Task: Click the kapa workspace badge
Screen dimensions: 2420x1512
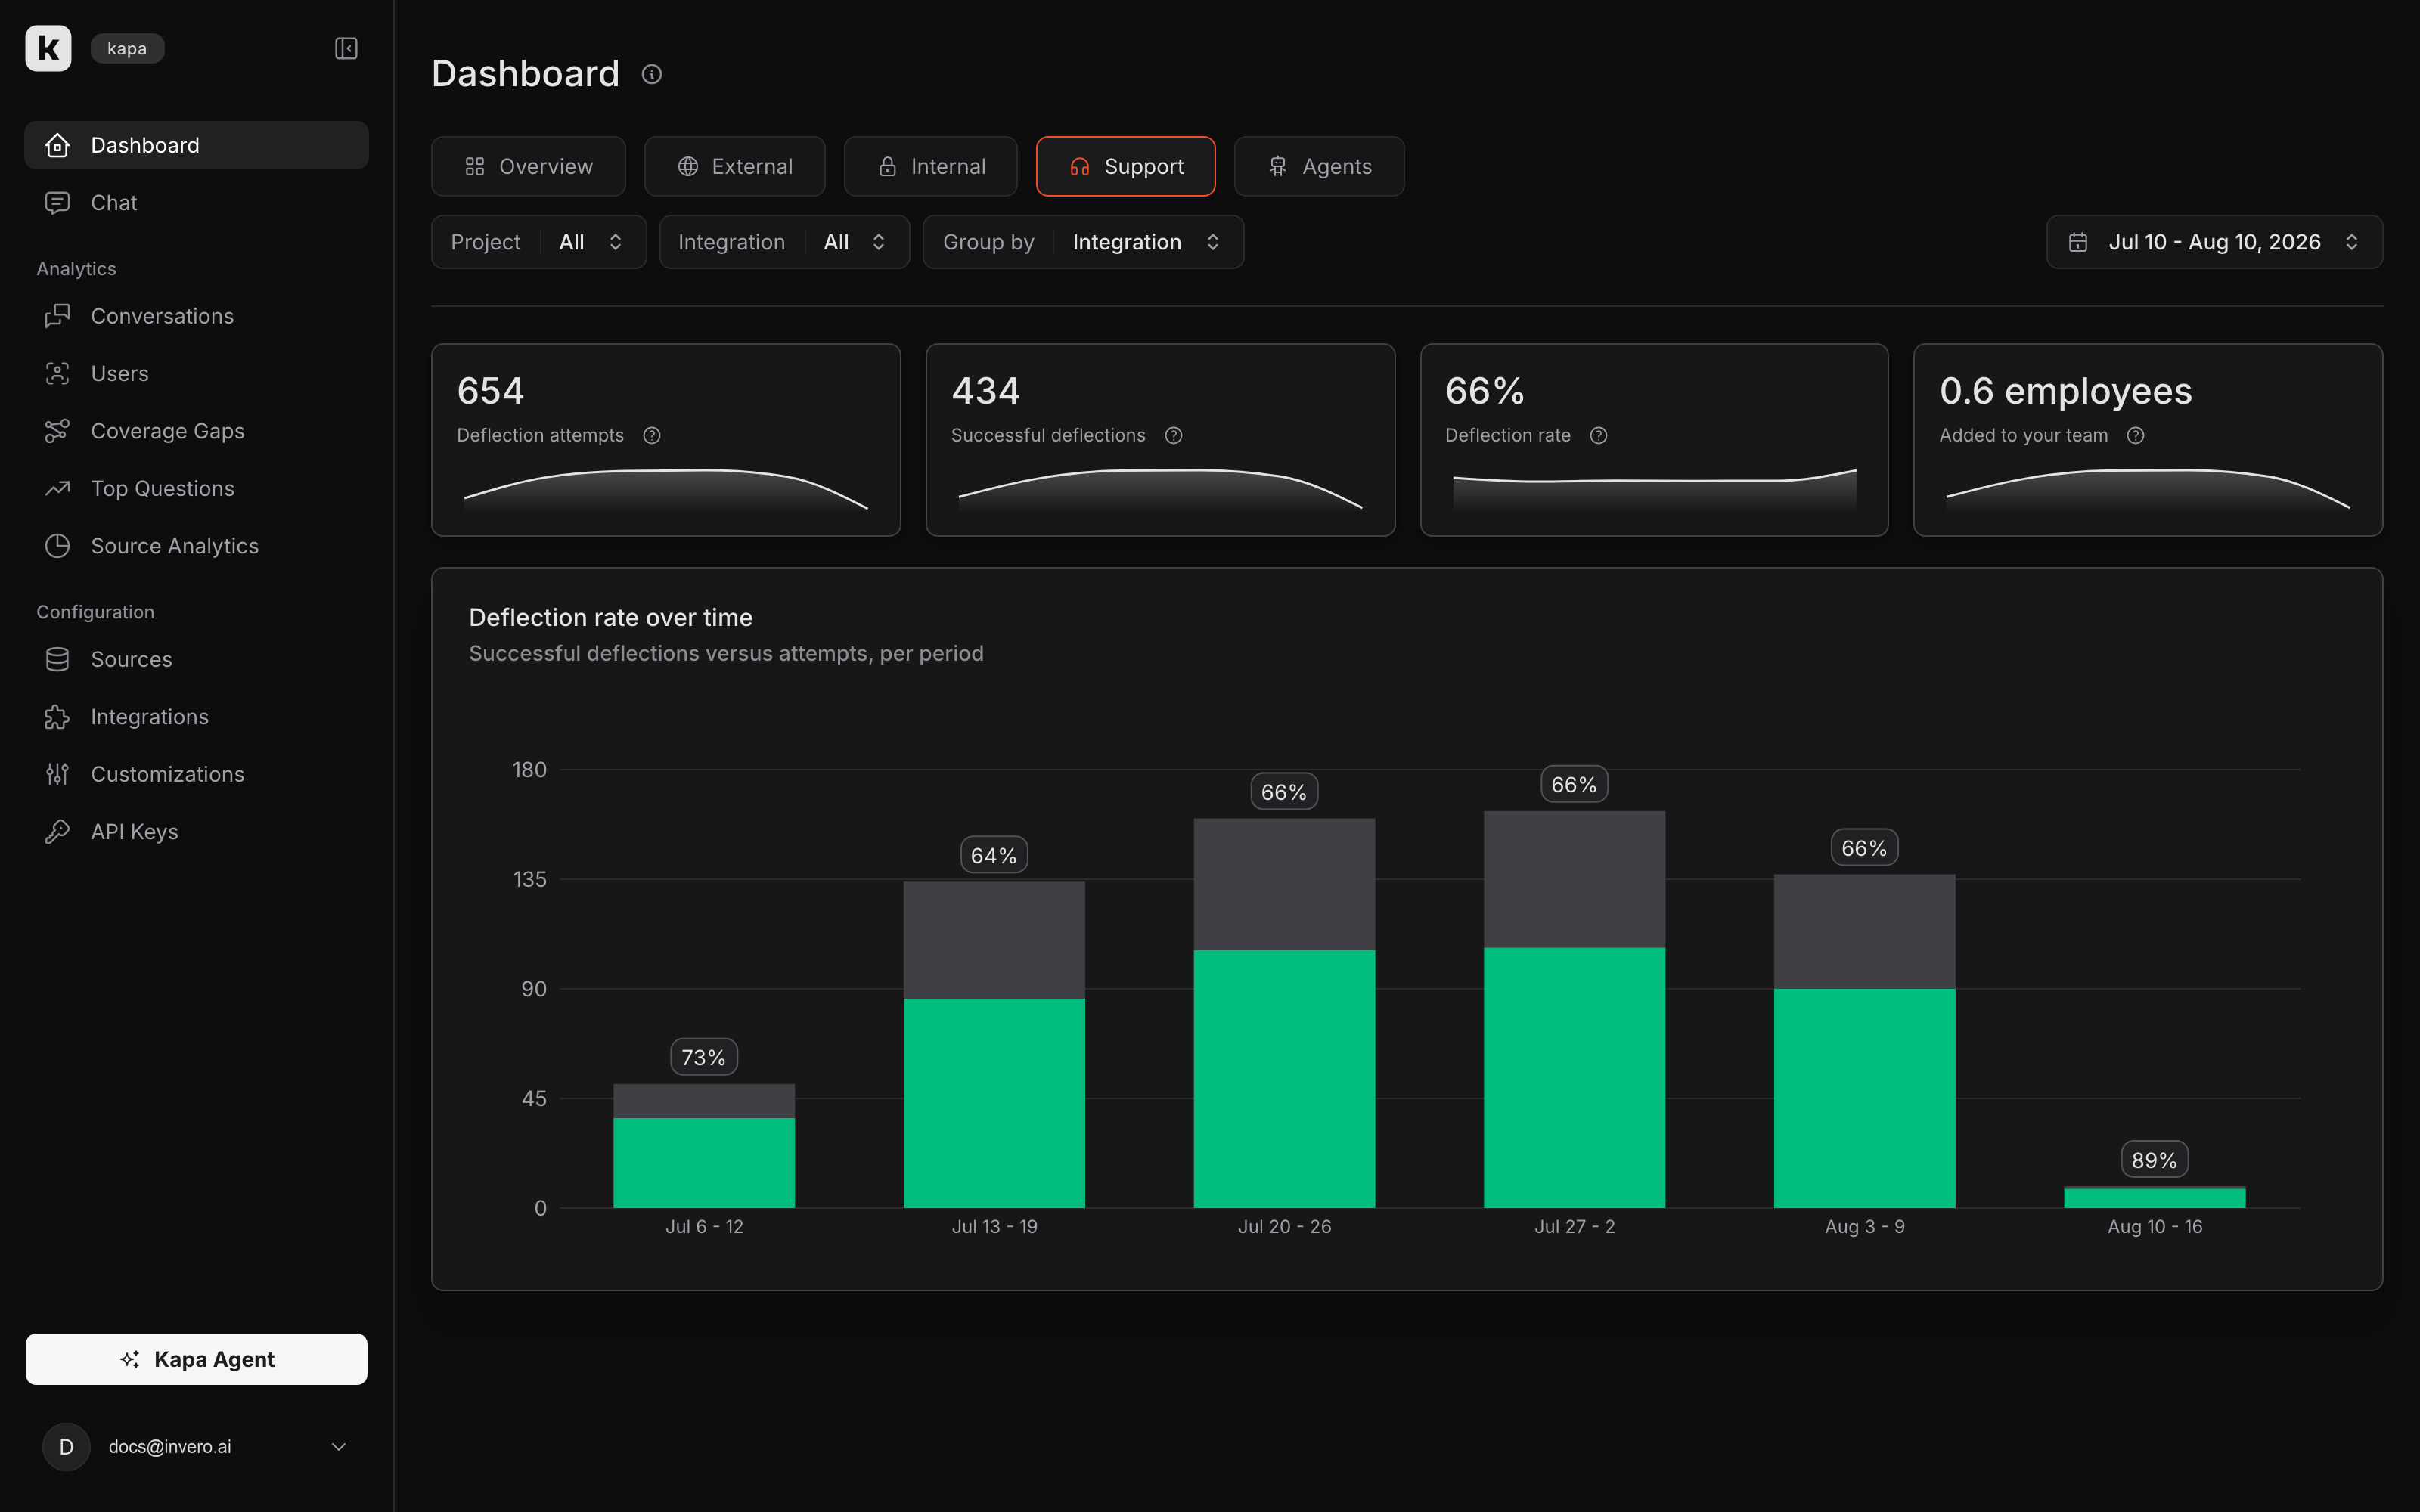Action: click(x=127, y=48)
